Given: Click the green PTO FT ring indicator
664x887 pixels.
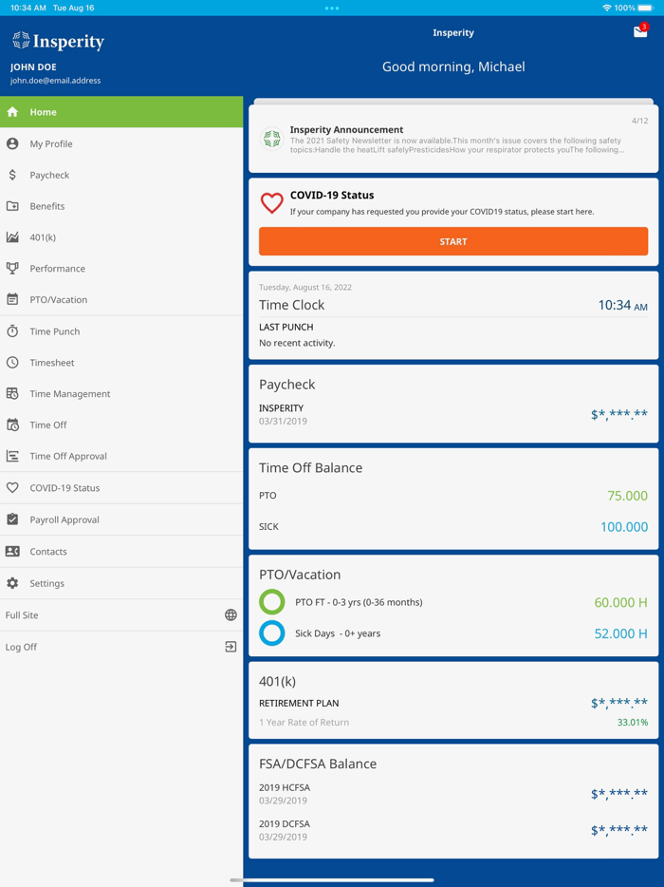Looking at the screenshot, I should (x=272, y=602).
